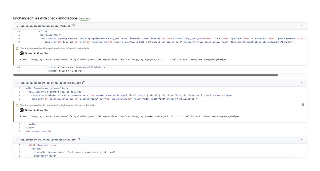This screenshot has height=171, width=320.
Task: Click the 'if close_button' code line
Action: tap(42, 145)
